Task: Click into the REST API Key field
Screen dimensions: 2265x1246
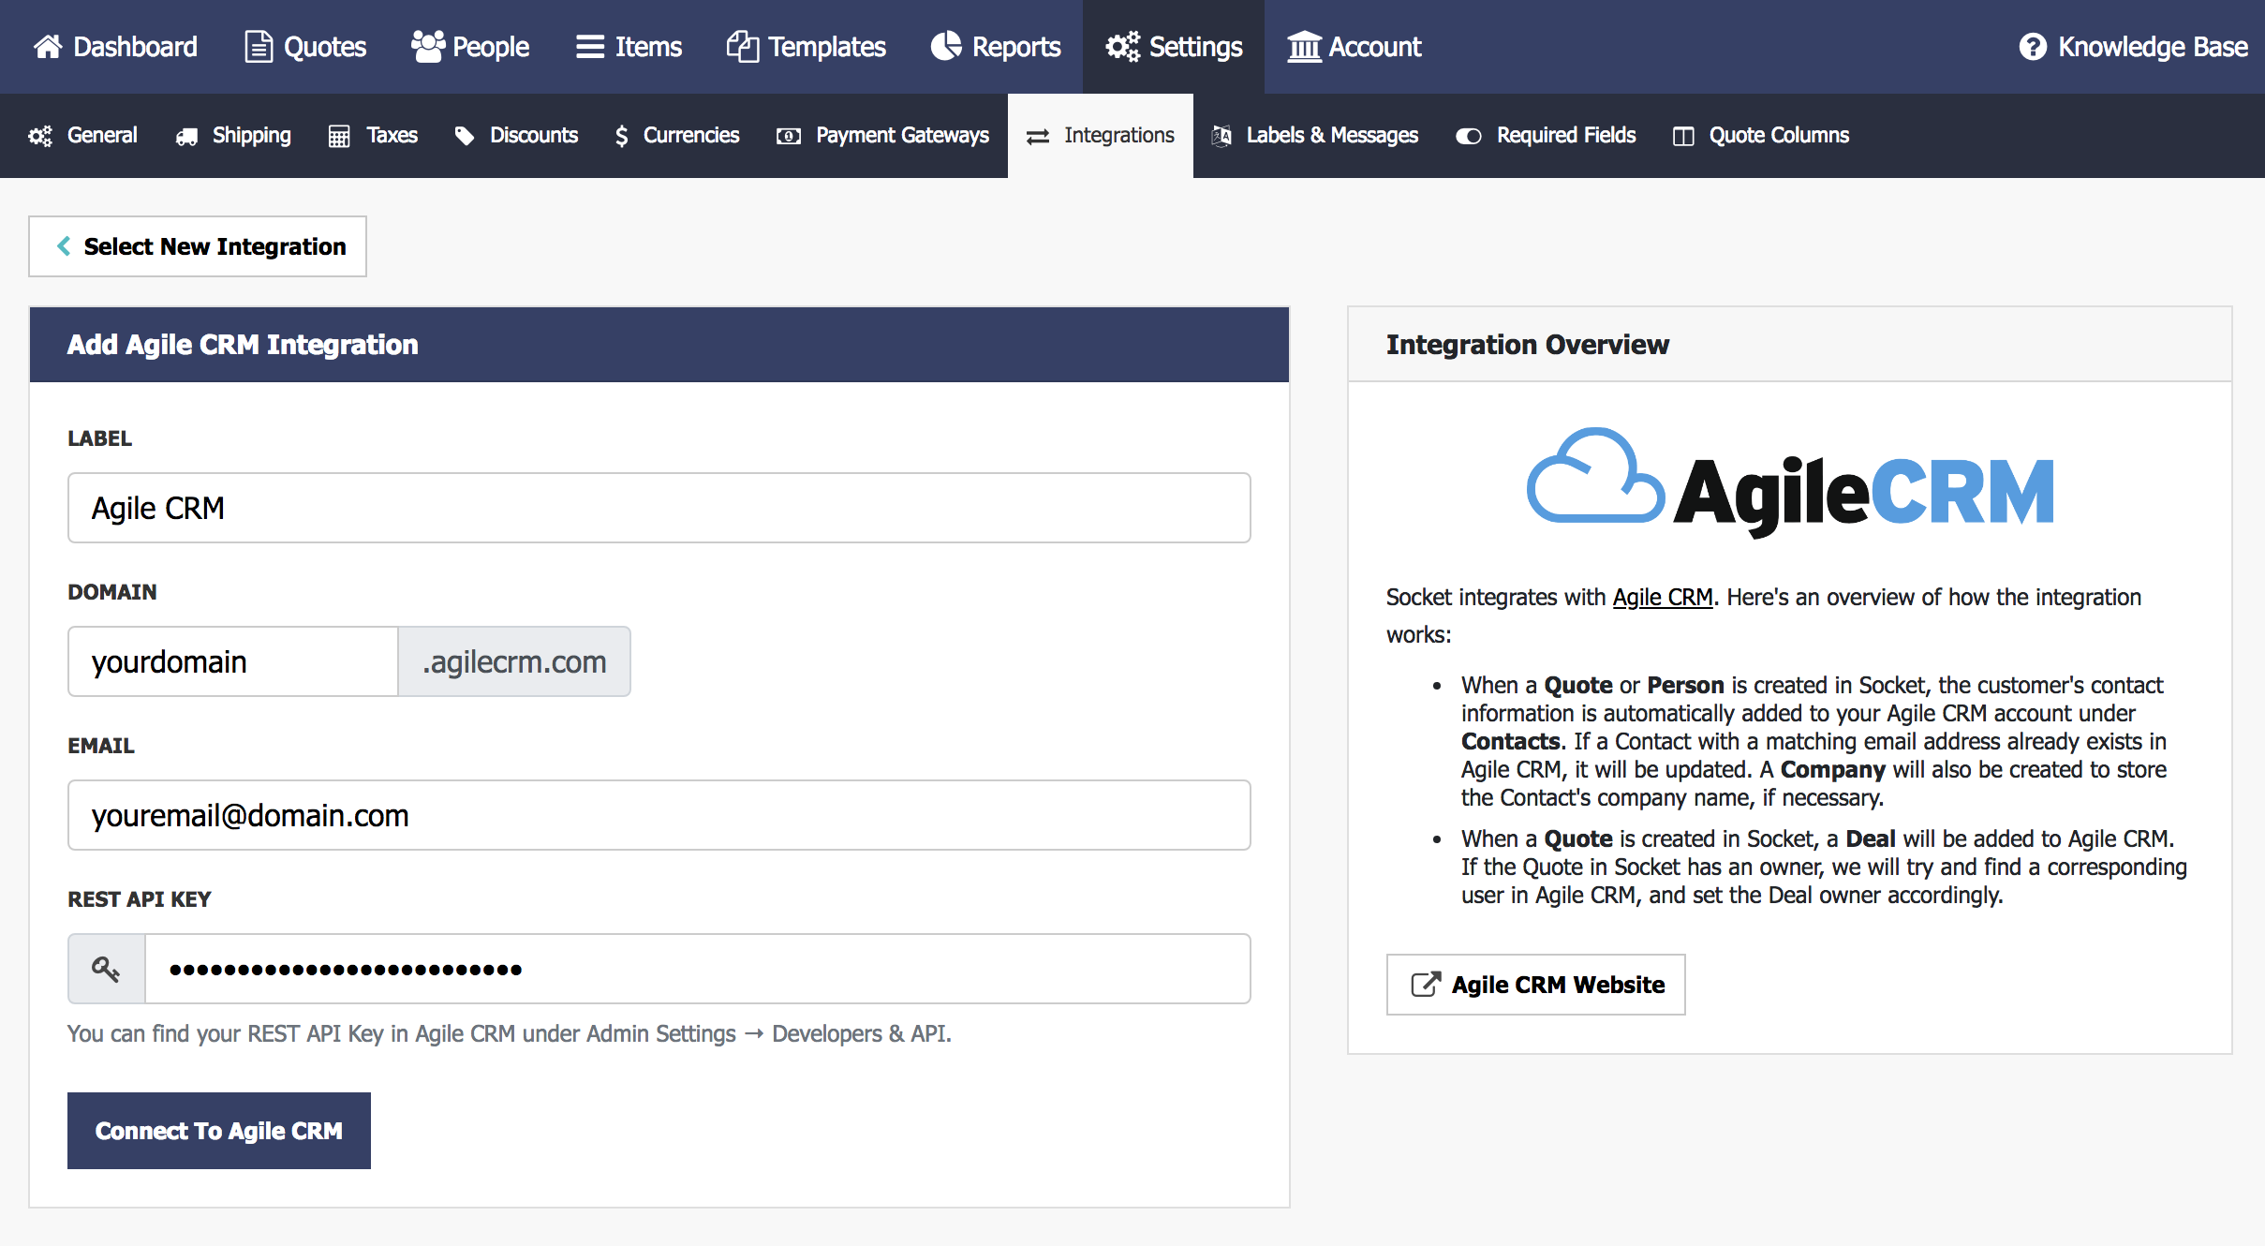Action: pos(698,969)
